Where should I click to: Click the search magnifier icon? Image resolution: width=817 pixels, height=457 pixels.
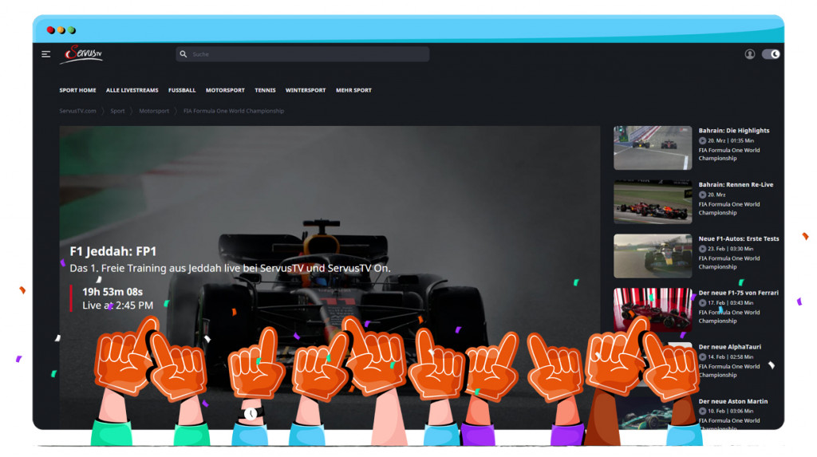(184, 54)
